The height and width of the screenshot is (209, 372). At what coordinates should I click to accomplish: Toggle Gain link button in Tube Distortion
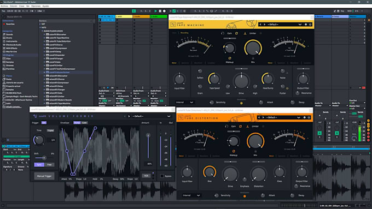point(241,127)
